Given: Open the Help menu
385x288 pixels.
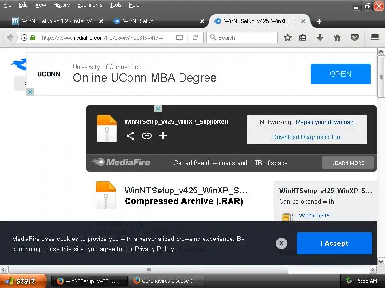Looking at the screenshot, I should [x=134, y=5].
